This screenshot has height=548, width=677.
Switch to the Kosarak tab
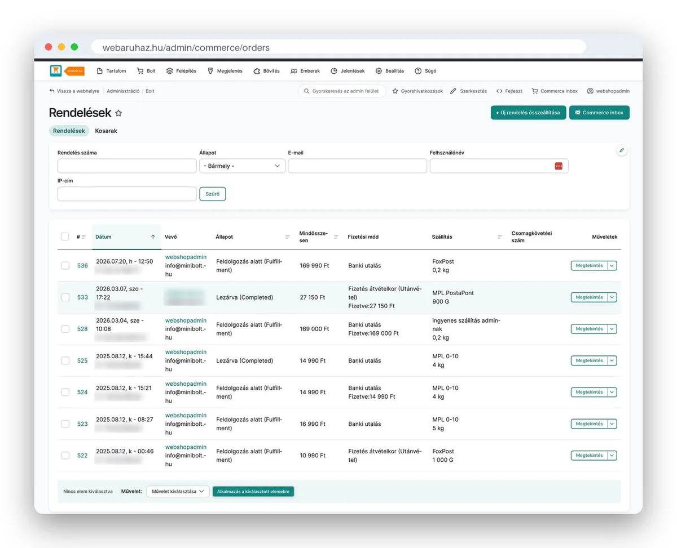coord(106,131)
